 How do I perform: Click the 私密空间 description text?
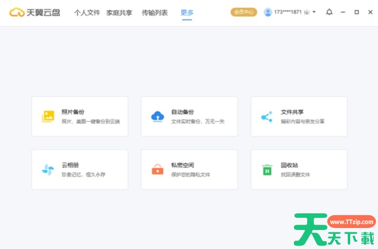[x=190, y=174]
